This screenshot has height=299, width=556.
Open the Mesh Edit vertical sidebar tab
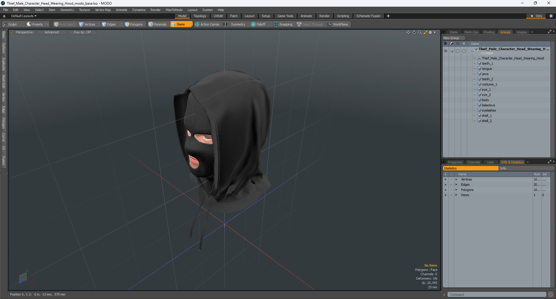tap(3, 81)
